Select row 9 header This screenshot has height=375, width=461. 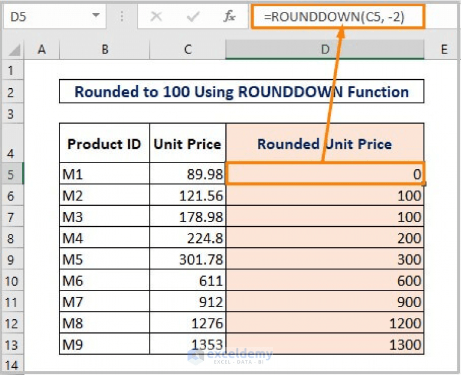[x=12, y=259]
